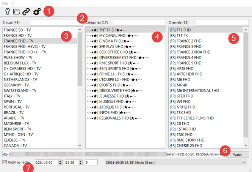This screenshot has height=172, width=252.
Task: Click the Channels list scrollbar thumb
Action: coord(246,85)
